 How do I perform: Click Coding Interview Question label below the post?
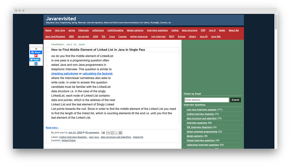73,137
